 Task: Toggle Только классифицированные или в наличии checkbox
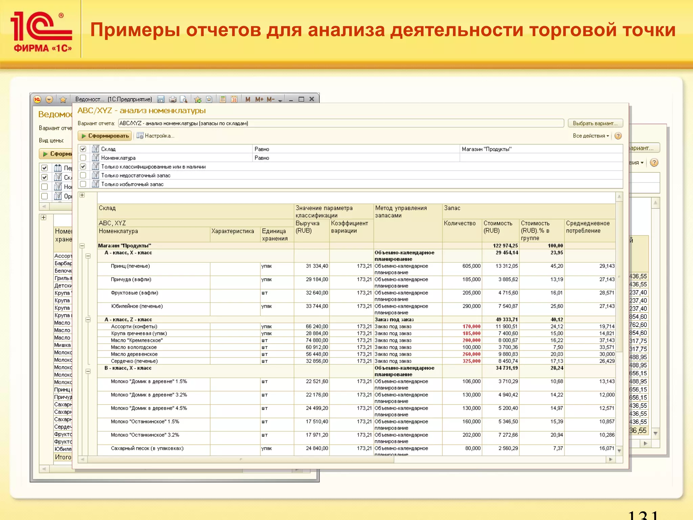(83, 167)
